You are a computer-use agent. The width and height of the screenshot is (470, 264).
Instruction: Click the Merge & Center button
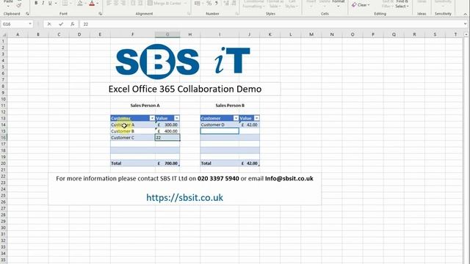pyautogui.click(x=164, y=3)
